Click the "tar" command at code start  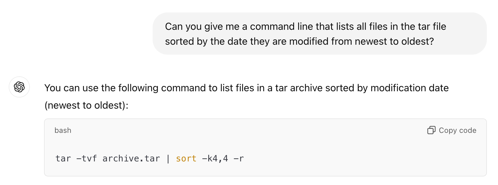click(63, 158)
